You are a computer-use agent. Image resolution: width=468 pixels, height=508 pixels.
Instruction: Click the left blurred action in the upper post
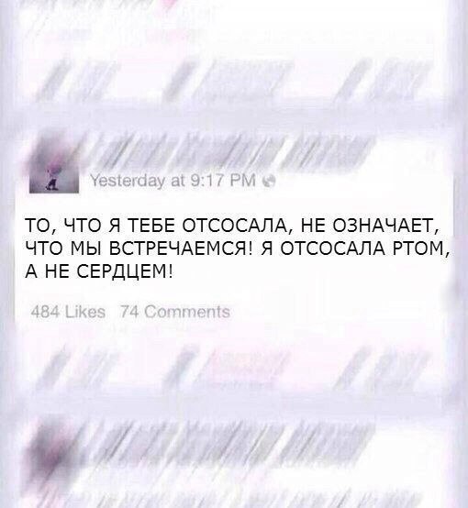(78, 80)
